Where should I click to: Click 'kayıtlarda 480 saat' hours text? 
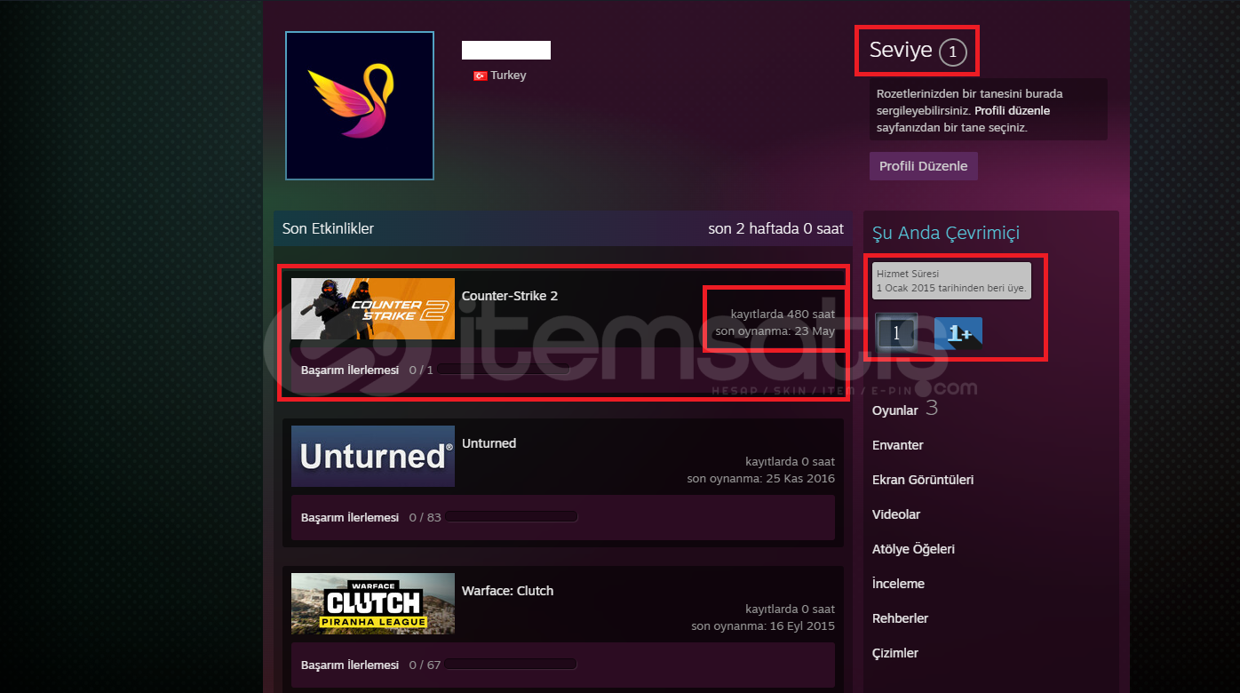click(x=783, y=315)
